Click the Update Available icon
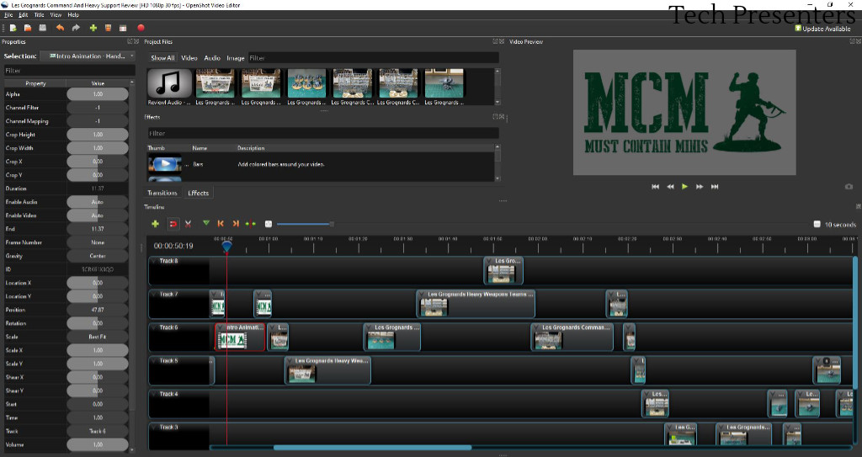The width and height of the screenshot is (862, 457). click(x=798, y=28)
